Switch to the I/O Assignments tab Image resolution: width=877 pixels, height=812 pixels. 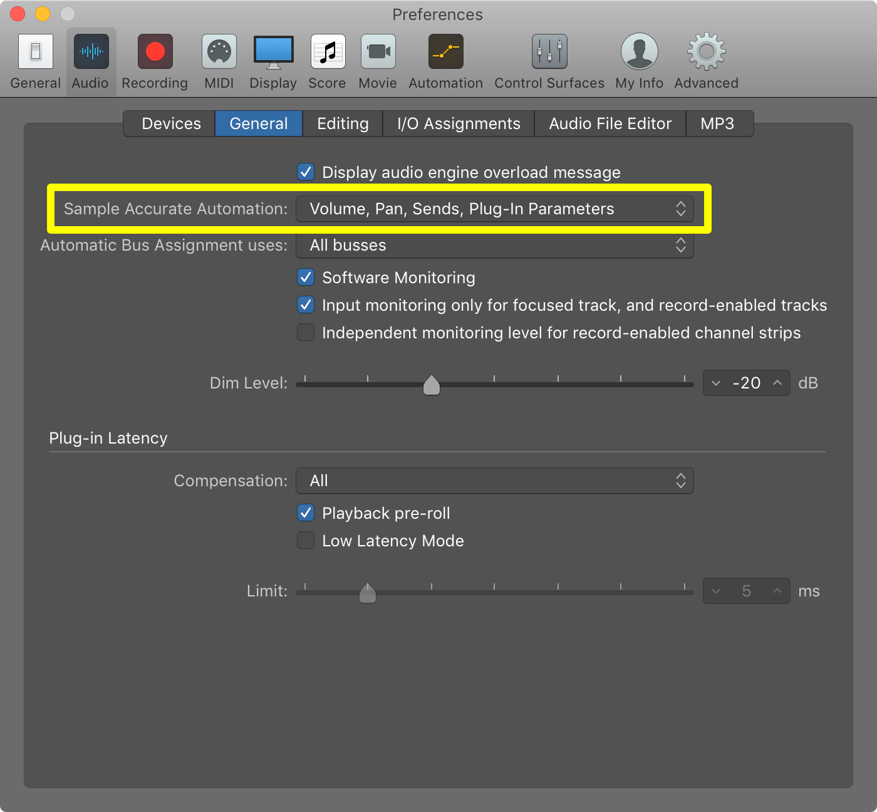[459, 124]
